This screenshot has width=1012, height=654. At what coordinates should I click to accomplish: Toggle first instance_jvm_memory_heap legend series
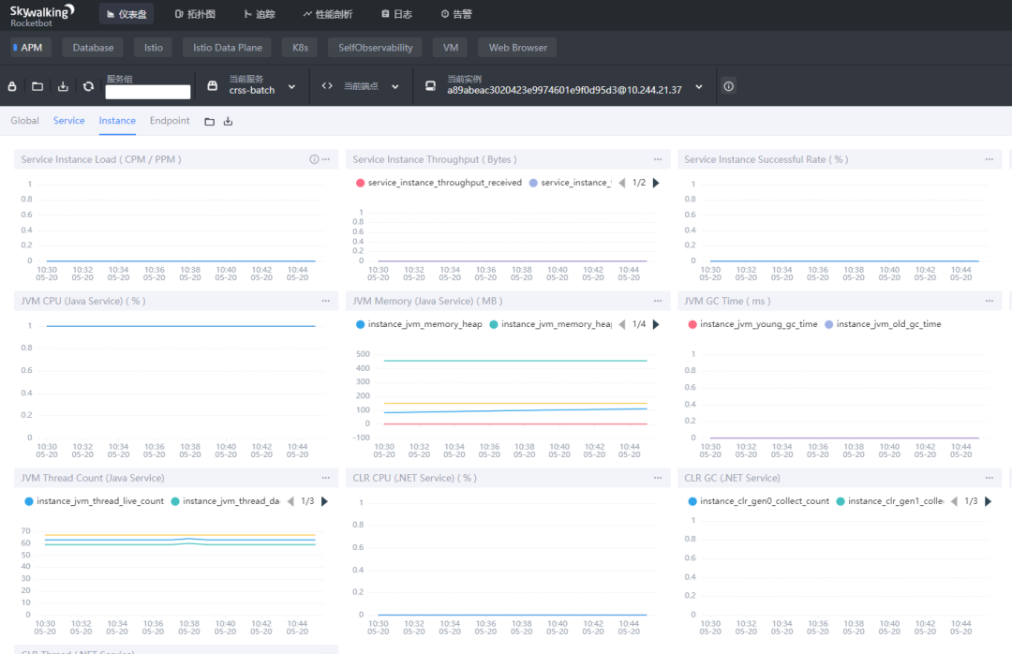coord(419,324)
